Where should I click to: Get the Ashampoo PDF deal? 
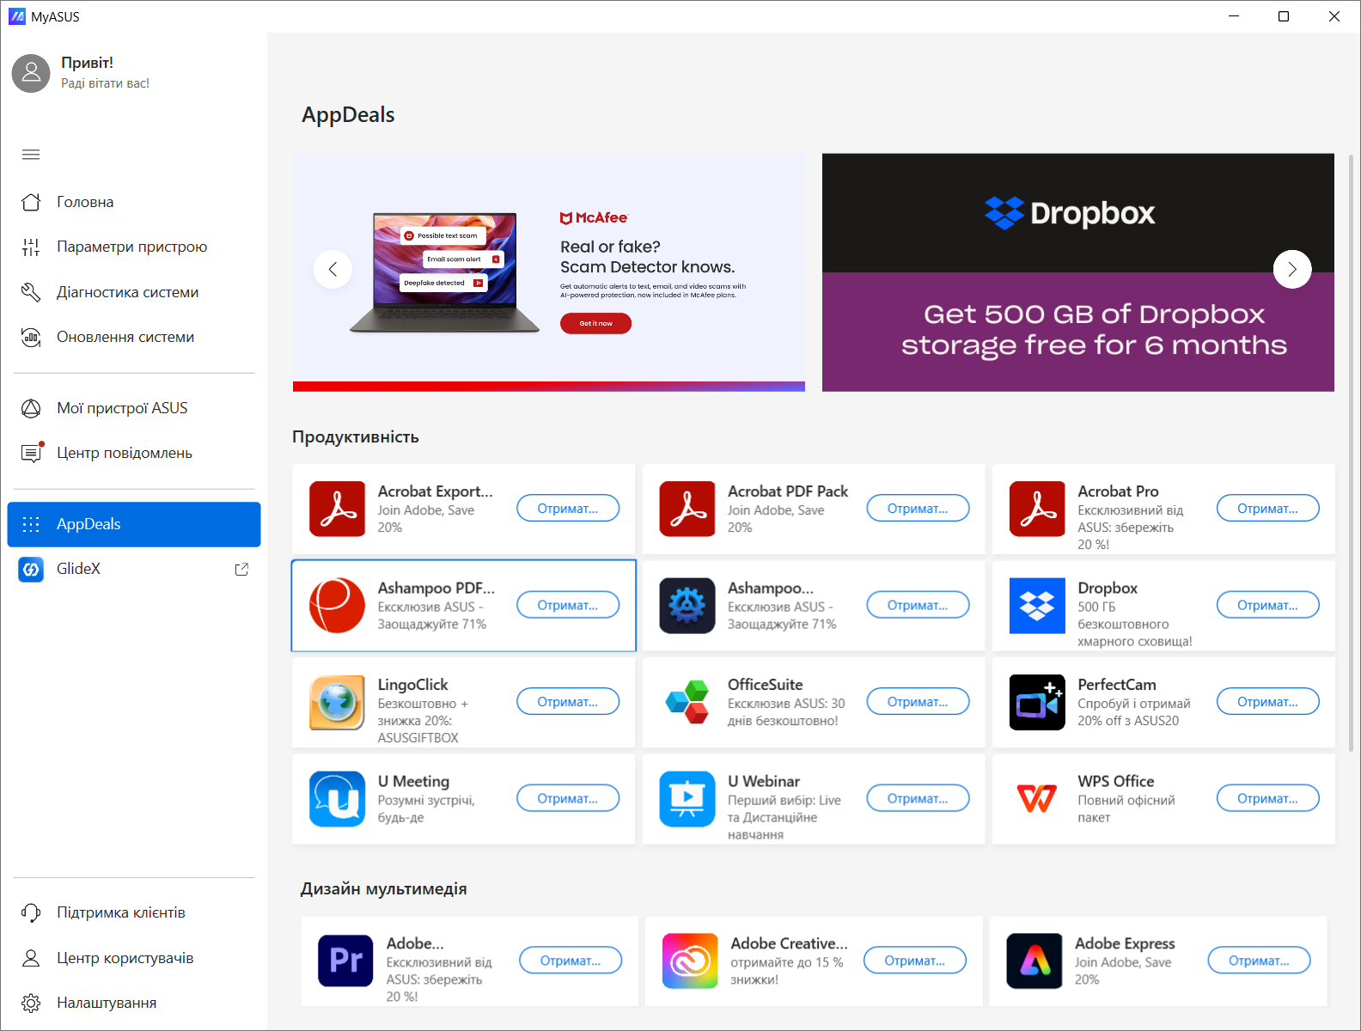click(568, 605)
